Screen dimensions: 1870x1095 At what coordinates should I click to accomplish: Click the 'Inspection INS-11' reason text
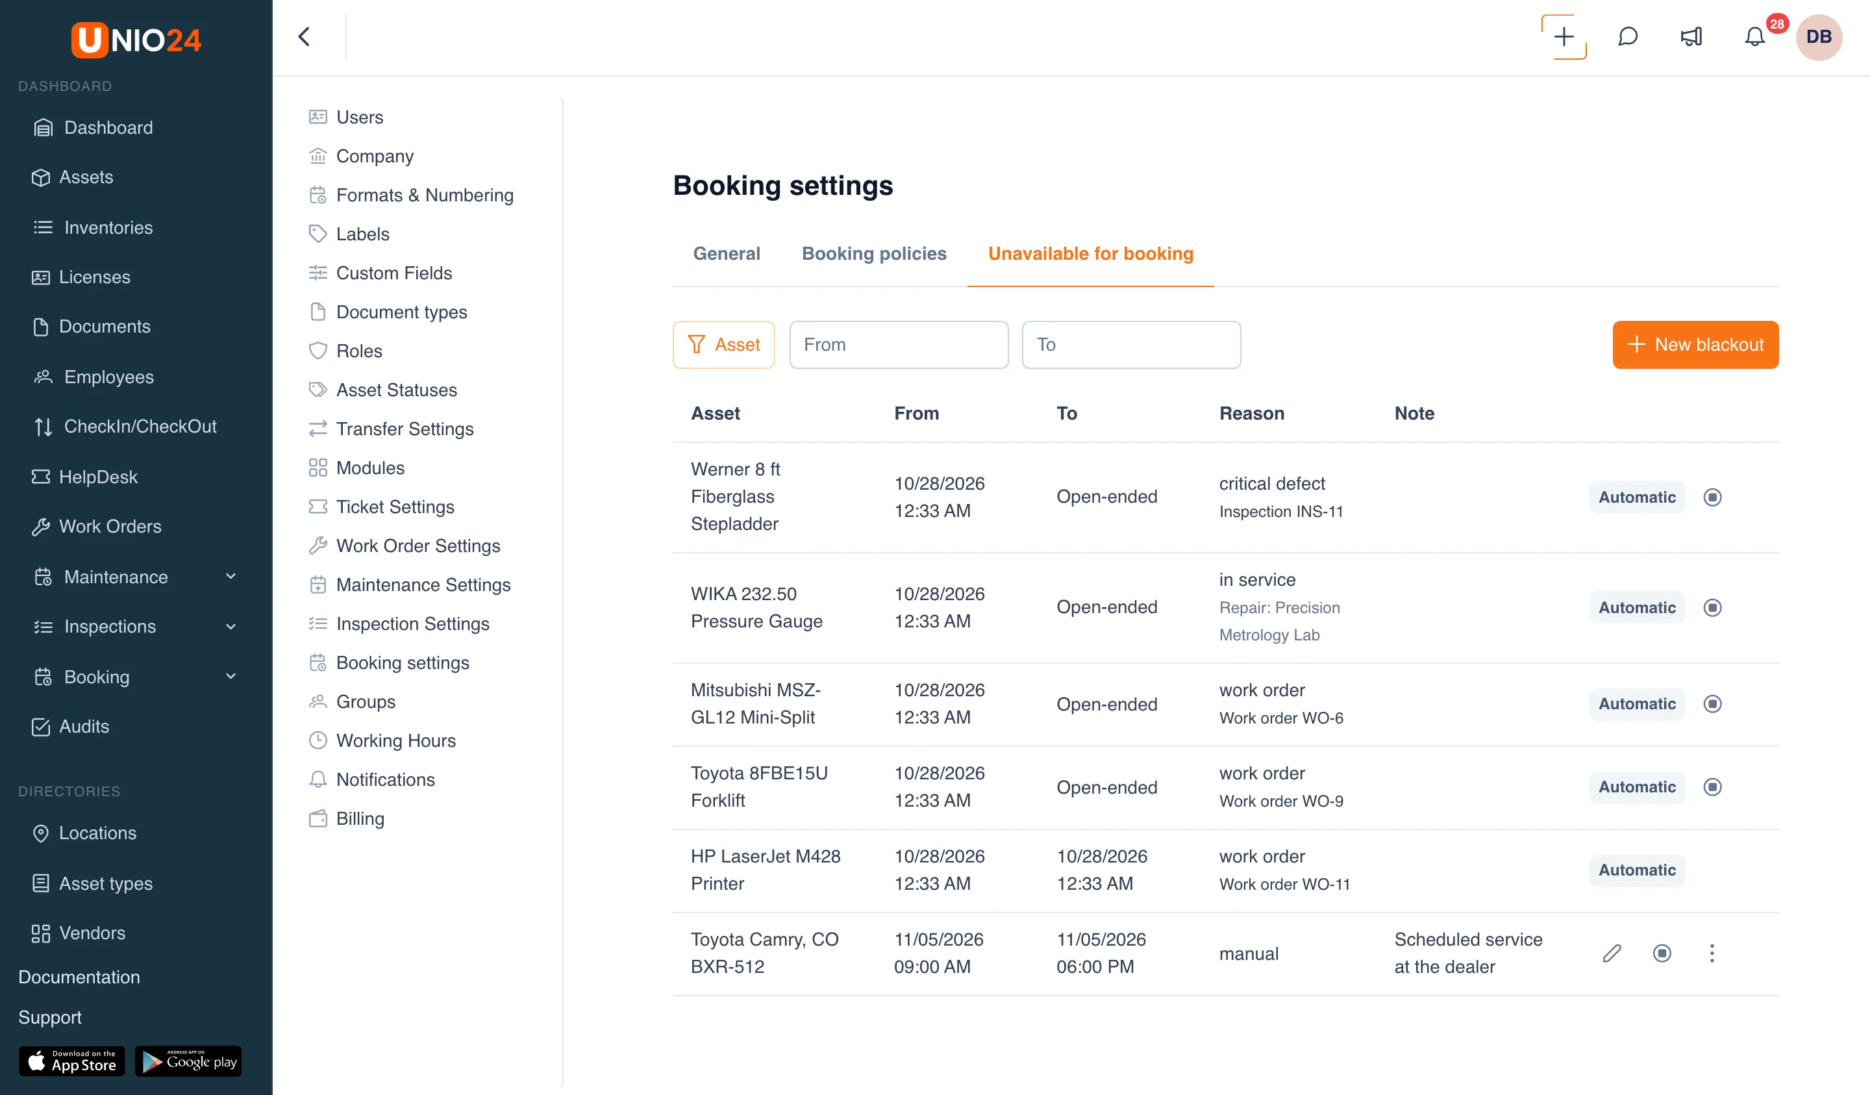pyautogui.click(x=1281, y=512)
